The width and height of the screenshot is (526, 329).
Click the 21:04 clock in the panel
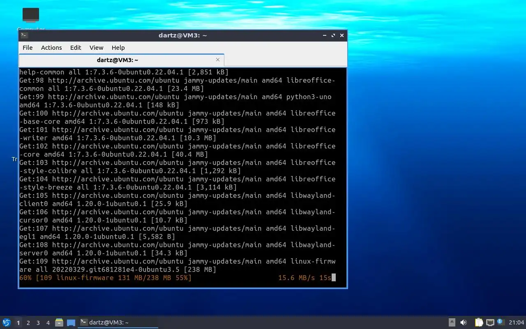[x=516, y=322]
